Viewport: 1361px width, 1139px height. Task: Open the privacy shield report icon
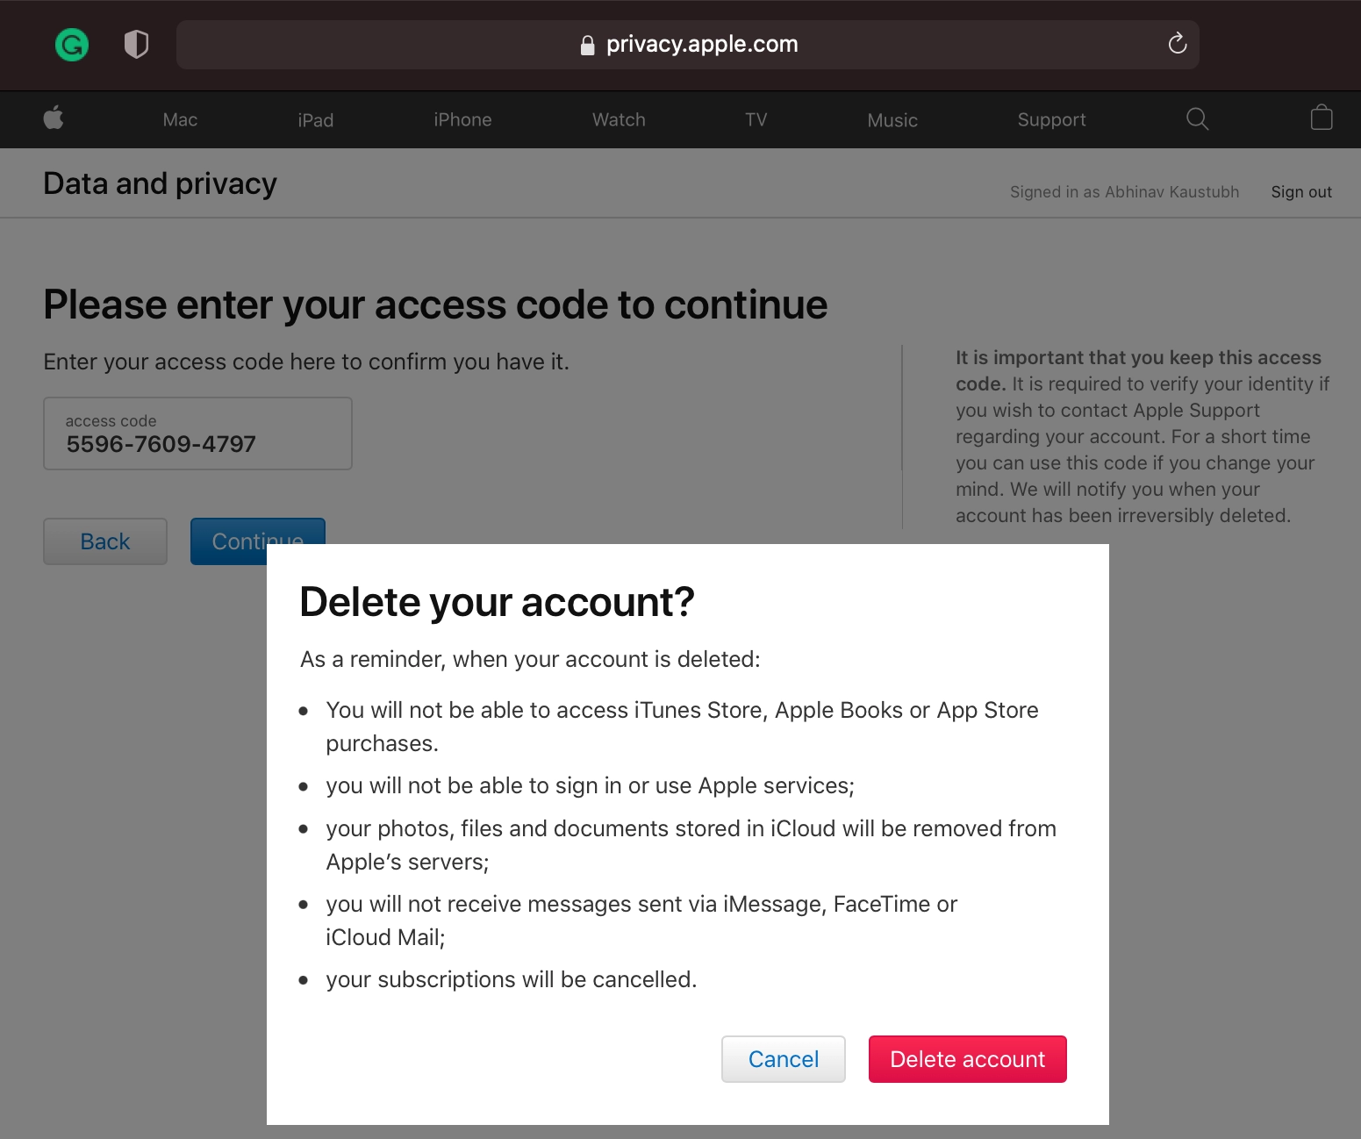coord(136,44)
